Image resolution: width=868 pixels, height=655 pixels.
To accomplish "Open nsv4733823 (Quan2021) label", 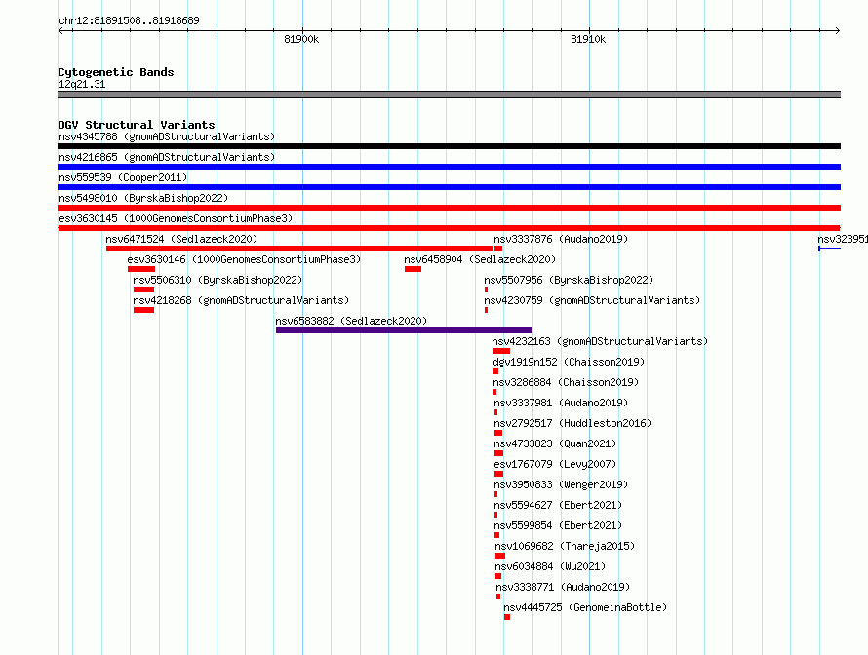I will click(x=555, y=443).
